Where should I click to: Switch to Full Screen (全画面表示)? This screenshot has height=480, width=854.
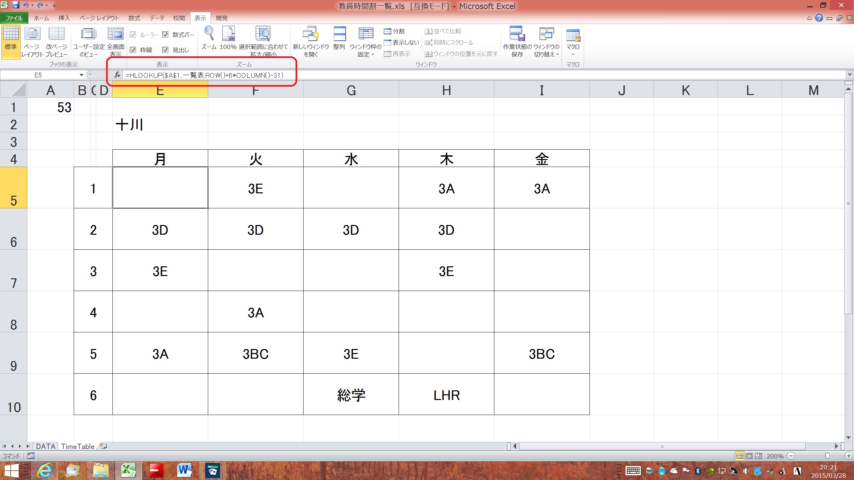[x=116, y=42]
